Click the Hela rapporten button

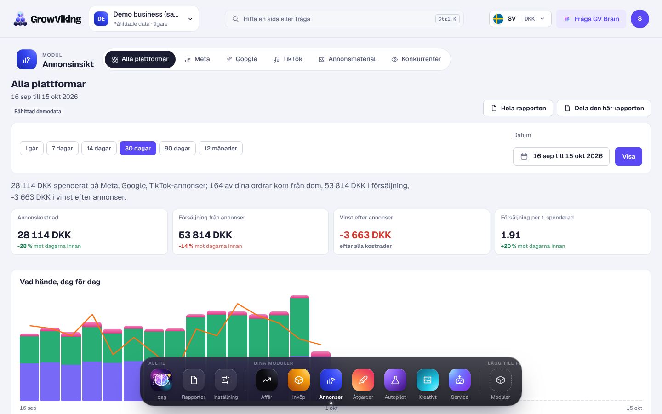518,108
